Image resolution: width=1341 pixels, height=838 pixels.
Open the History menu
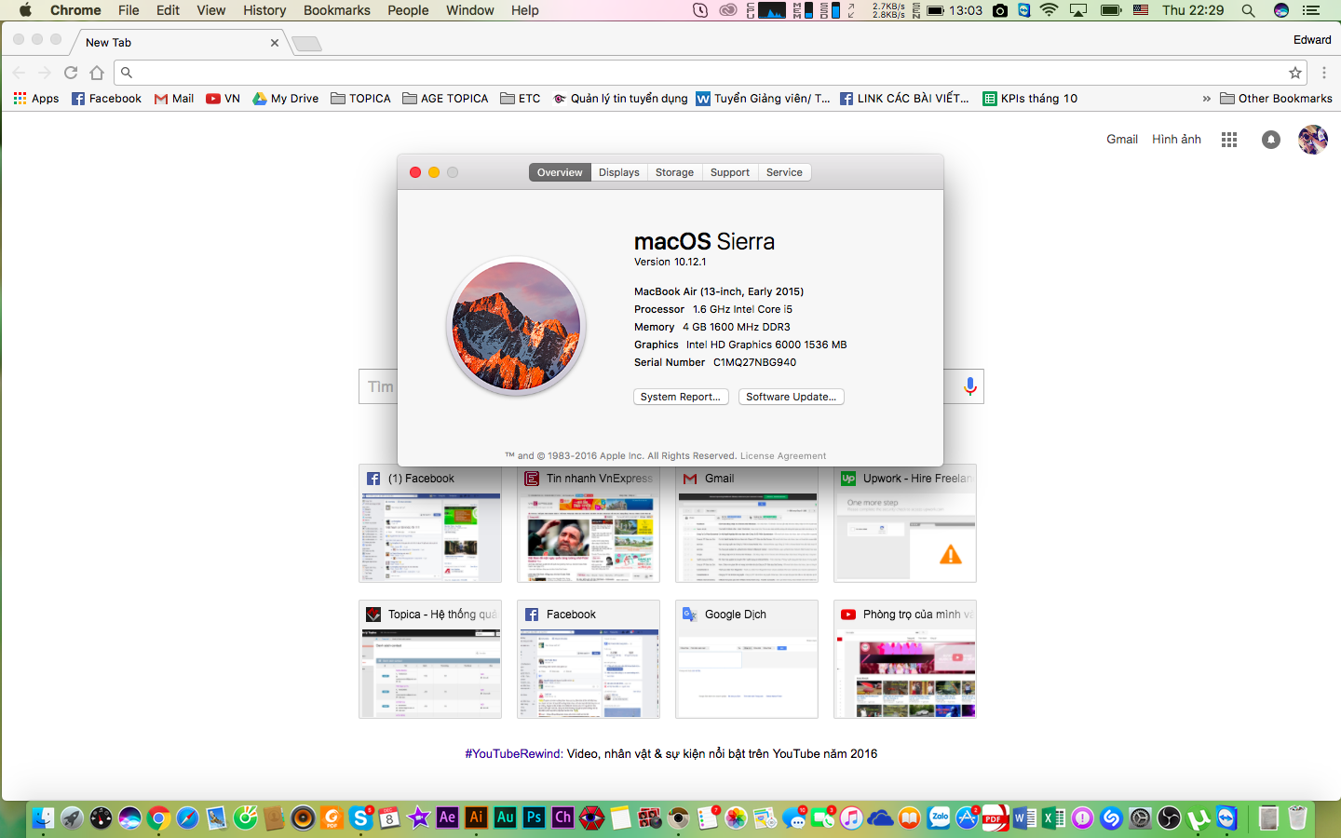(264, 10)
